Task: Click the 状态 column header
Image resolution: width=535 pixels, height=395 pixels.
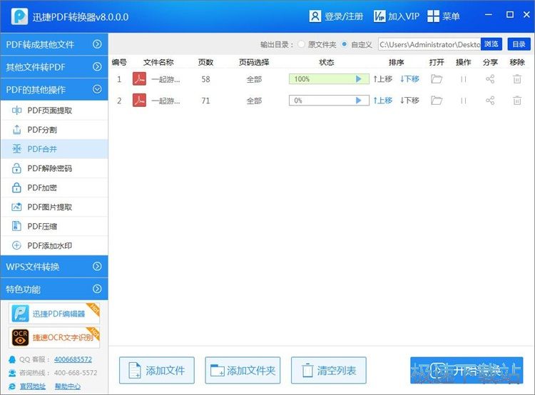Action: (x=327, y=62)
